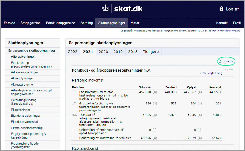Click the 49.326 Sidste år value
The image size is (245, 151).
click(146, 138)
